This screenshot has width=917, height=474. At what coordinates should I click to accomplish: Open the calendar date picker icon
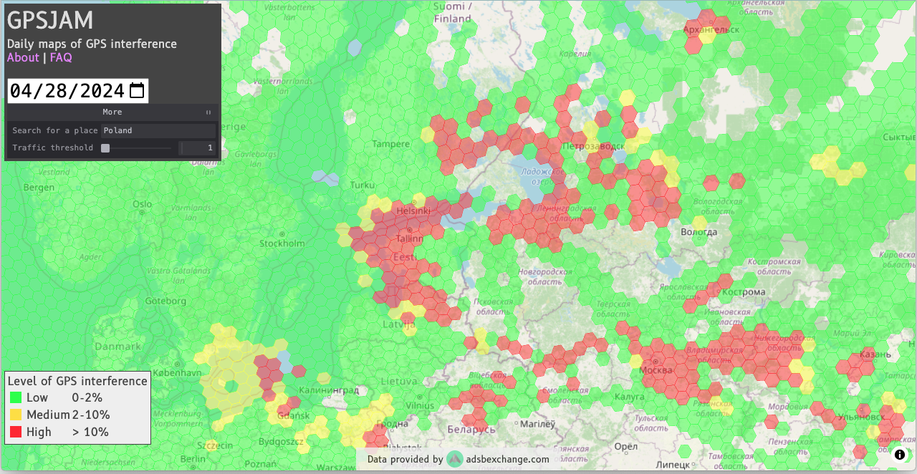(137, 91)
